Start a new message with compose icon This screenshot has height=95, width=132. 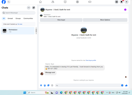click(x=34, y=8)
